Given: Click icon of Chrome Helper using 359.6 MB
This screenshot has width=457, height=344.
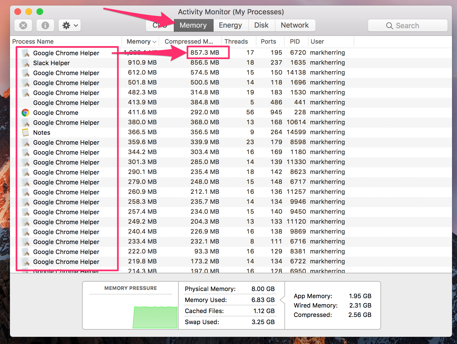Looking at the screenshot, I should 26,142.
